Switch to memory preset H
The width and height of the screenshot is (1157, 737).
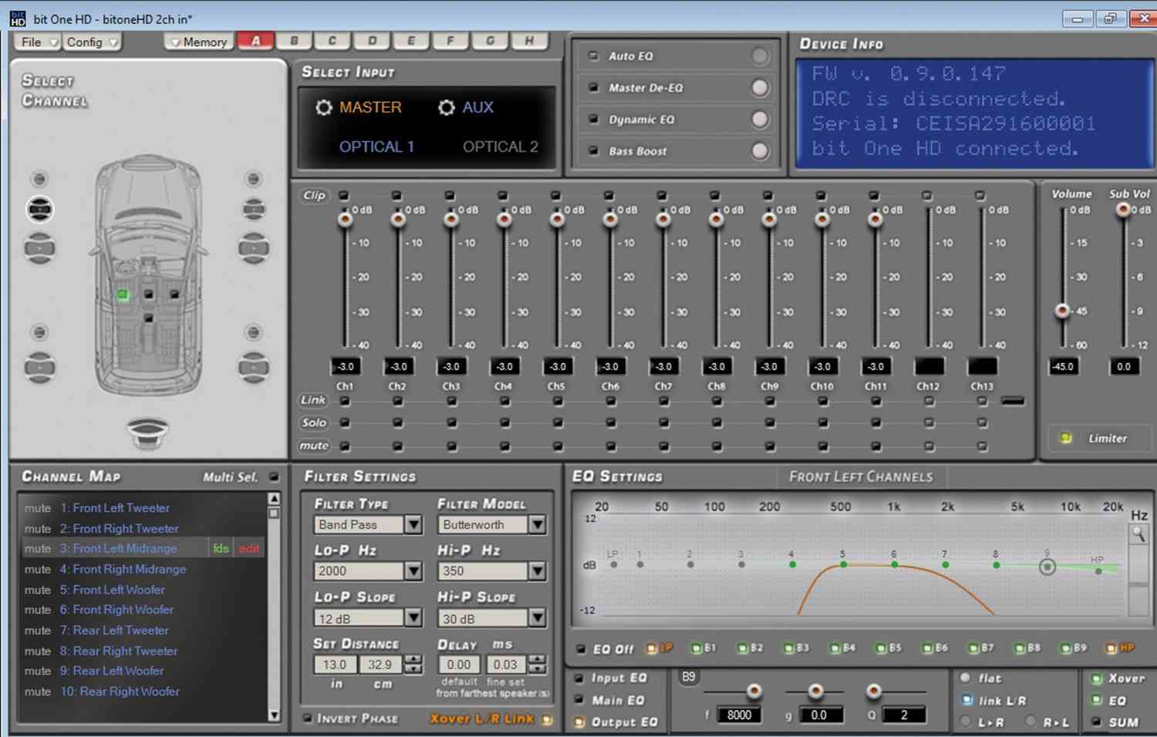pyautogui.click(x=529, y=41)
